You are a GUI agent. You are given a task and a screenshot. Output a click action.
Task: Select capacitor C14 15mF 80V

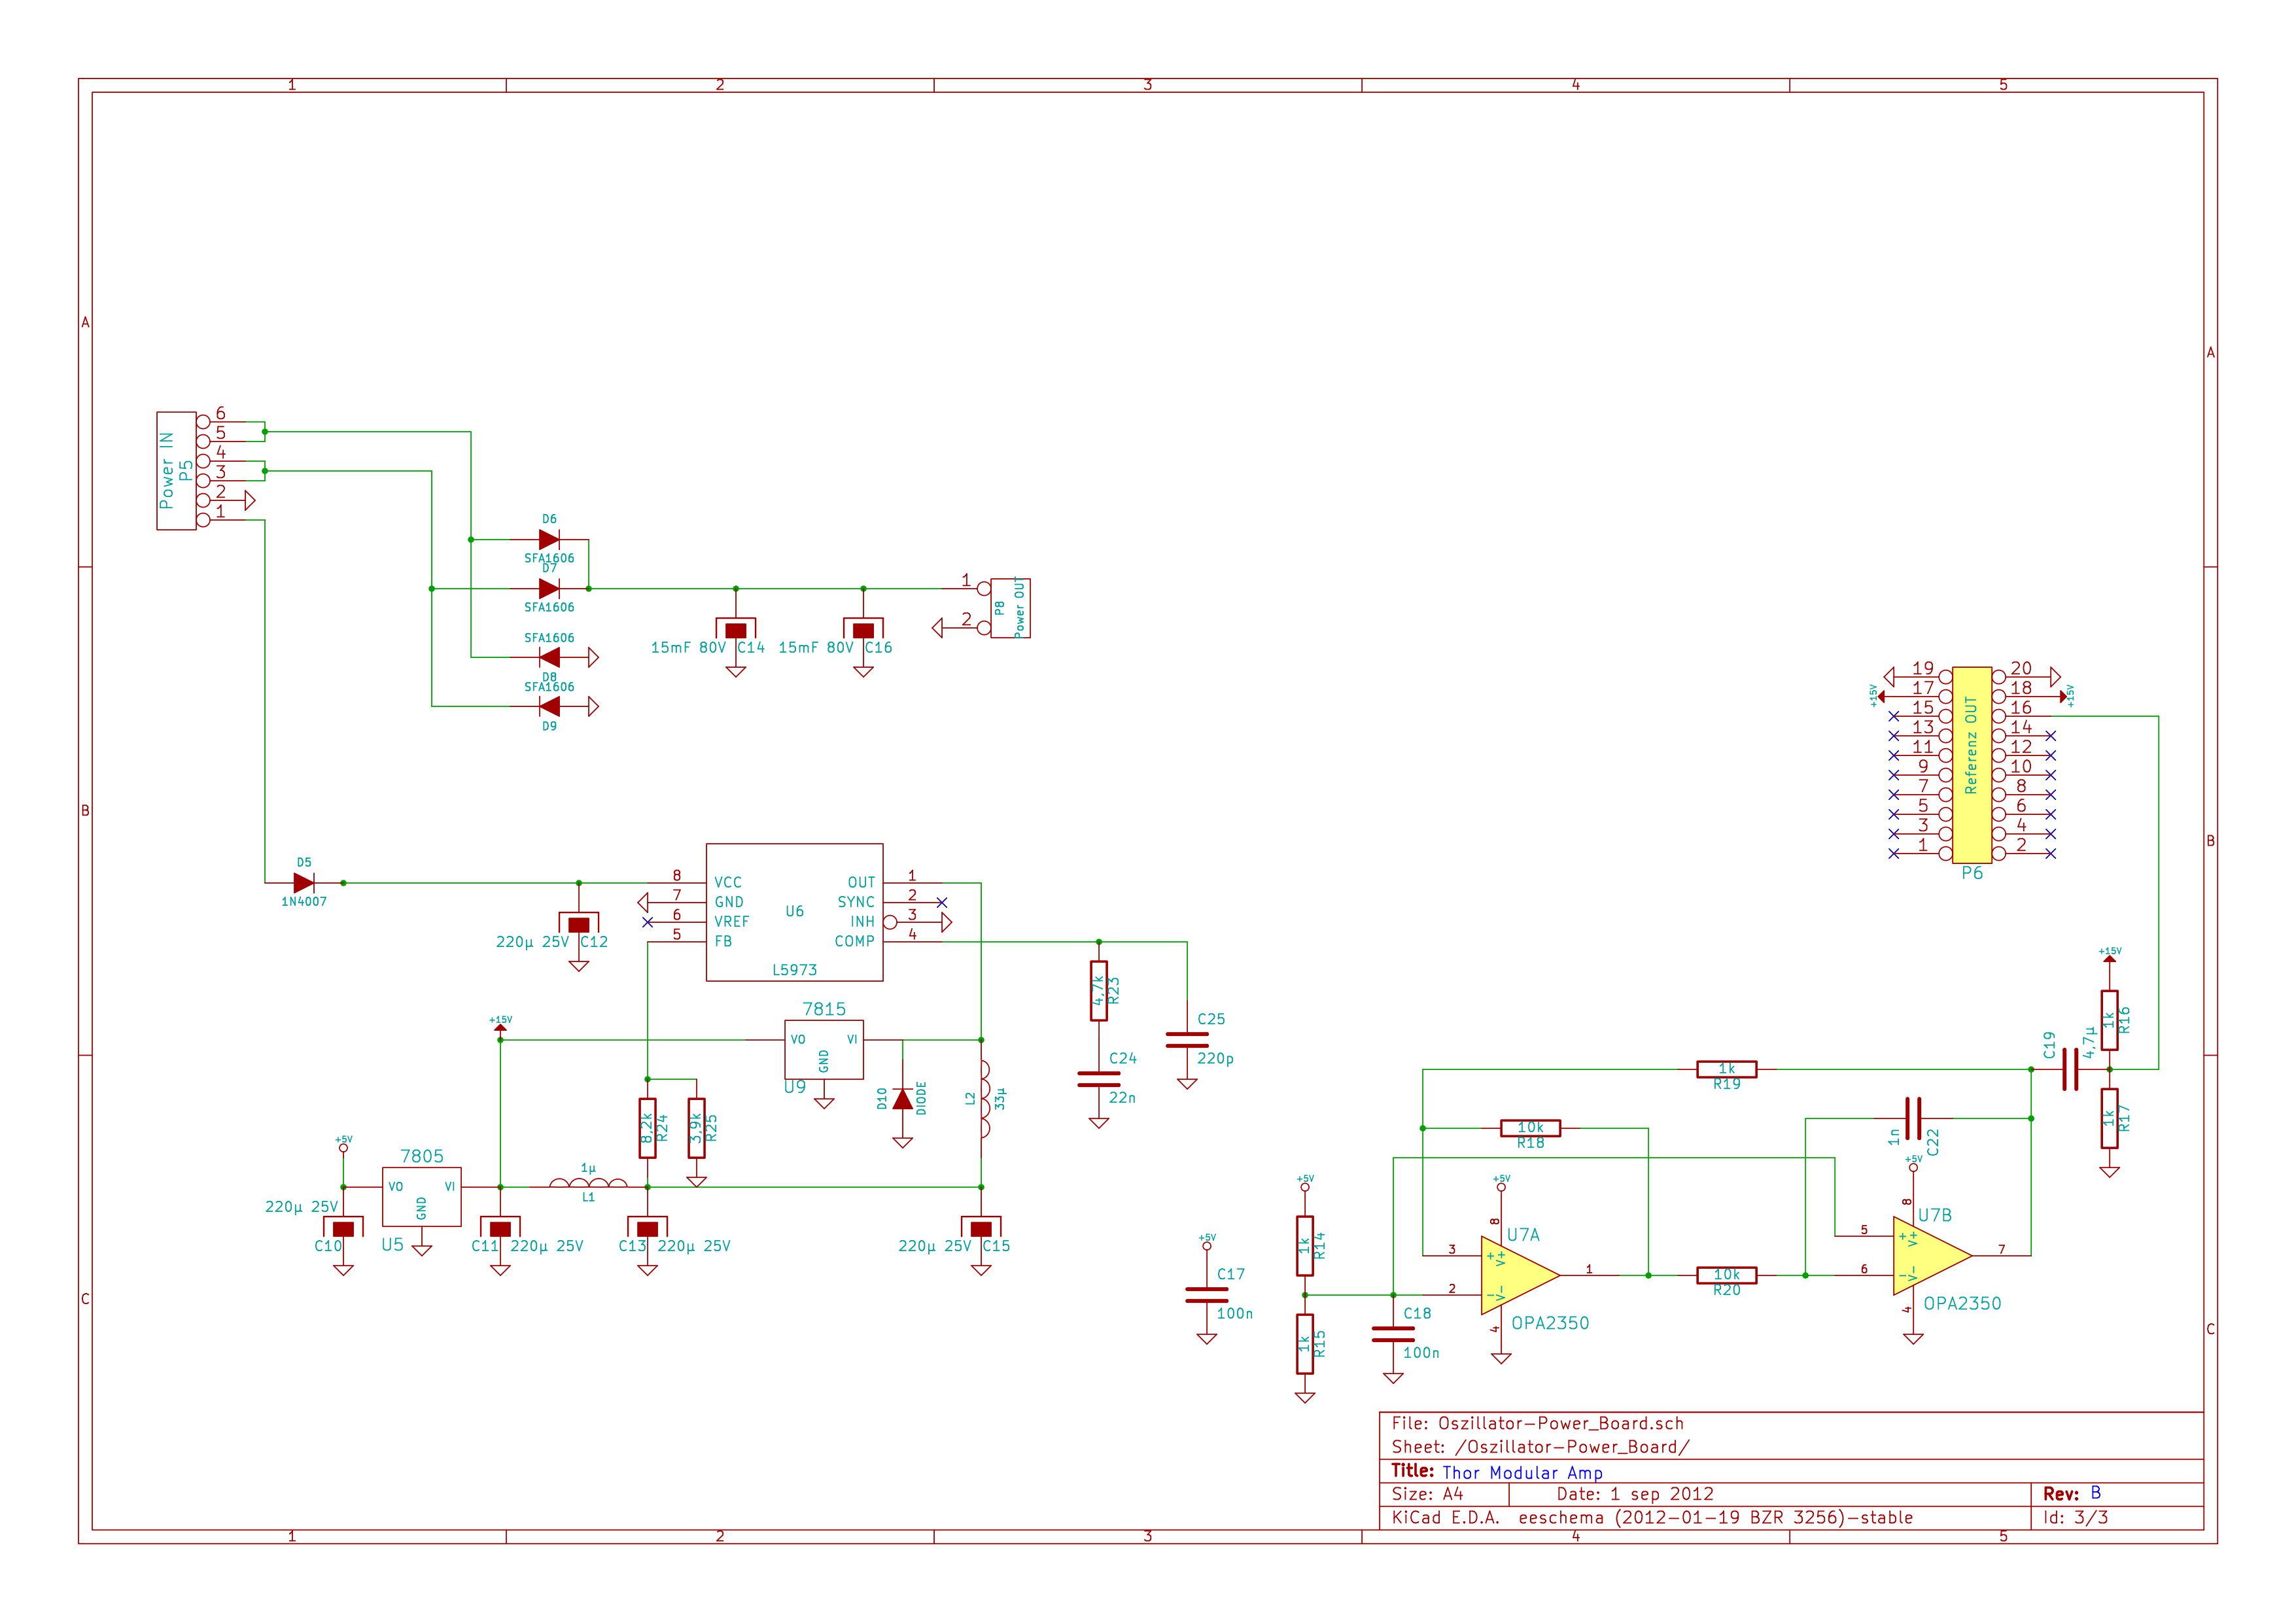click(x=736, y=630)
